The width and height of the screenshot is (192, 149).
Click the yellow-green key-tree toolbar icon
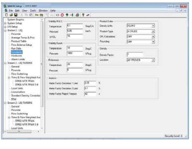[83, 15]
